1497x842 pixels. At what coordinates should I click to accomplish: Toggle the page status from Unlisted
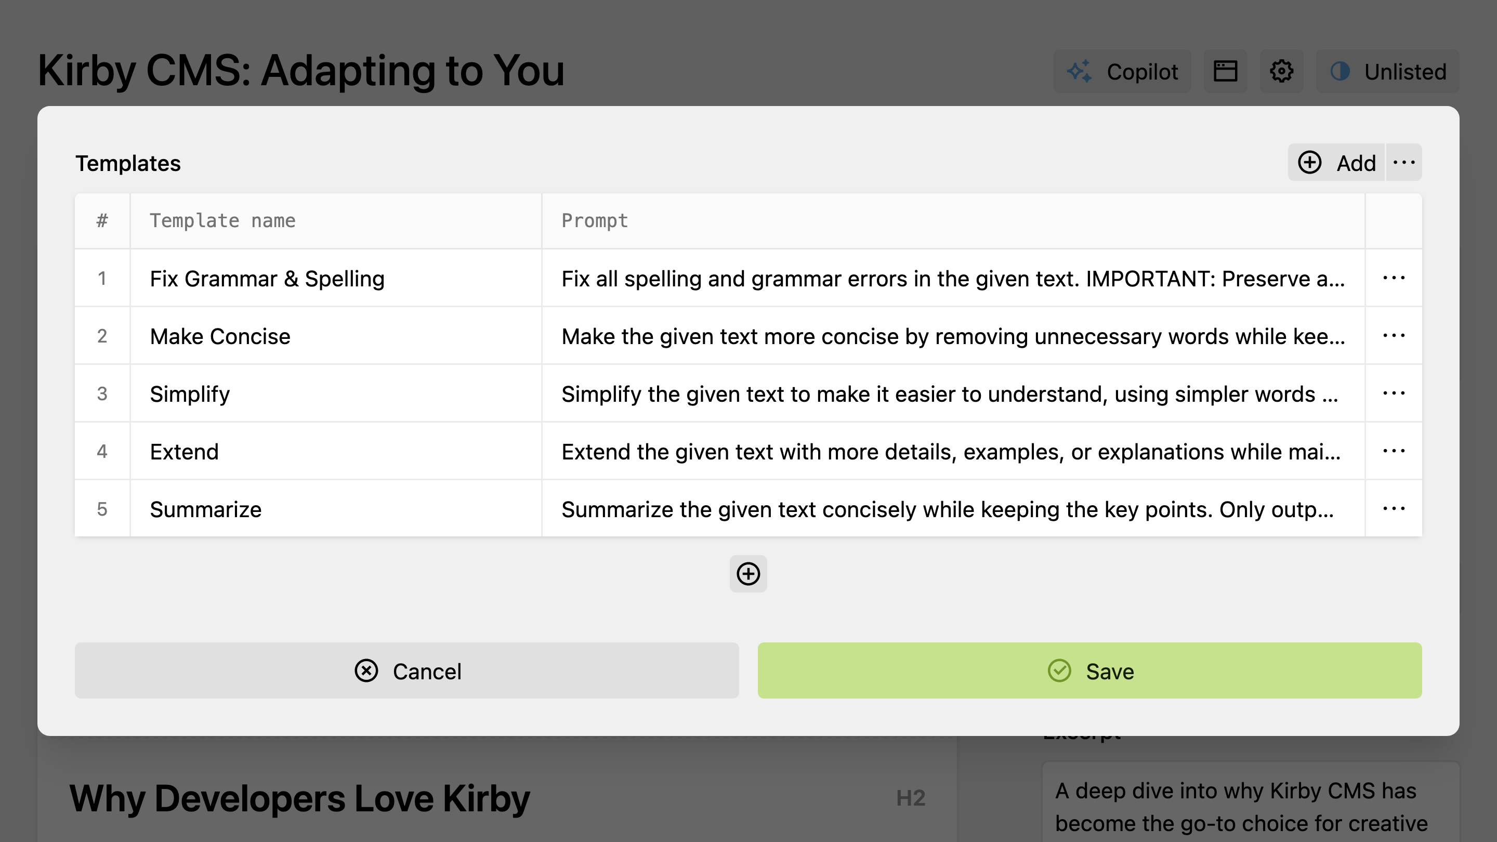click(x=1388, y=72)
